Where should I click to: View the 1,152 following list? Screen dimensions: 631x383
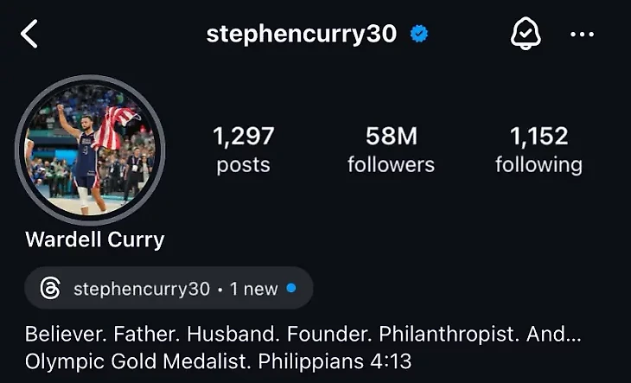[539, 150]
